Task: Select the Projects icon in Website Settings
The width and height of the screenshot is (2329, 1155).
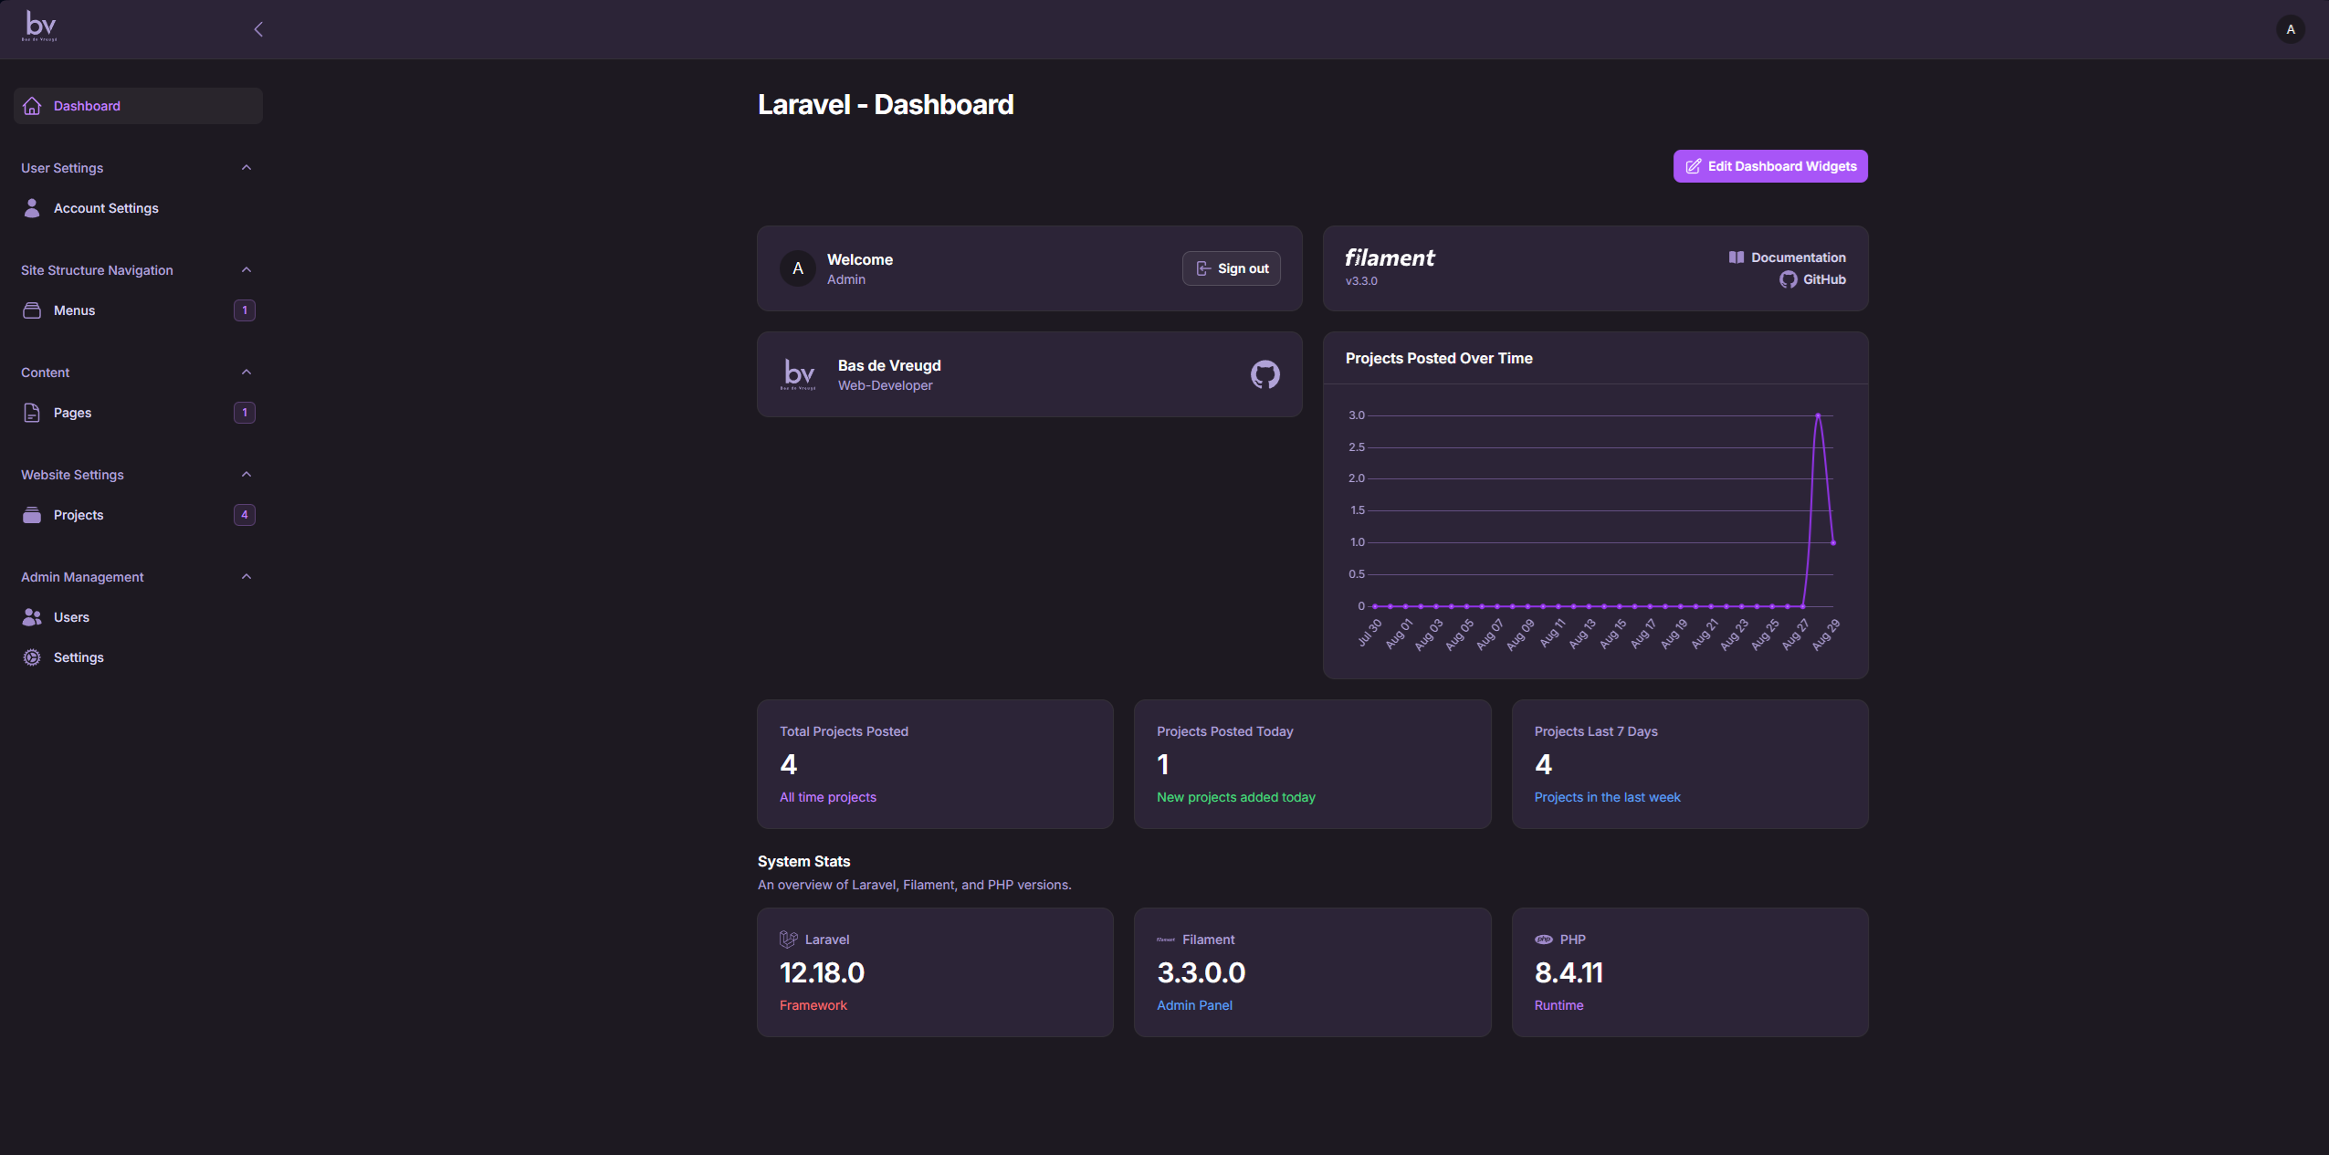Action: (32, 514)
